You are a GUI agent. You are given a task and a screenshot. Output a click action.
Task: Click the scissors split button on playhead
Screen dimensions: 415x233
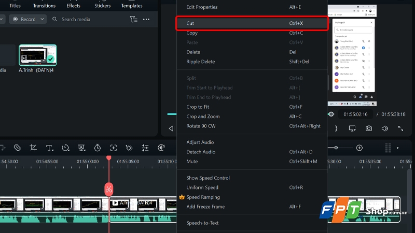tap(109, 189)
